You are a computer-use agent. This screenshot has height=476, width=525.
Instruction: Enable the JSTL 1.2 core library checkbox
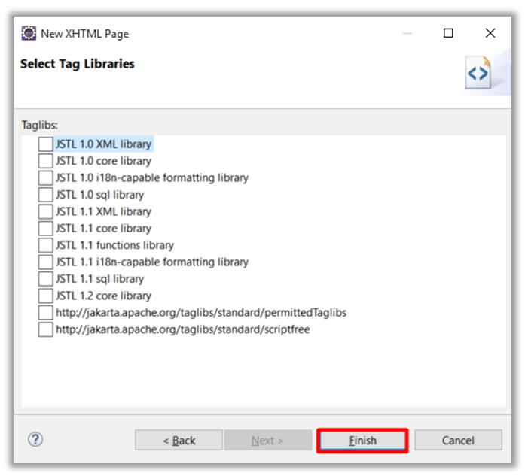coord(46,296)
